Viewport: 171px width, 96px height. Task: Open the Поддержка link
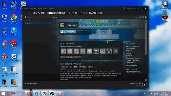(x=130, y=63)
